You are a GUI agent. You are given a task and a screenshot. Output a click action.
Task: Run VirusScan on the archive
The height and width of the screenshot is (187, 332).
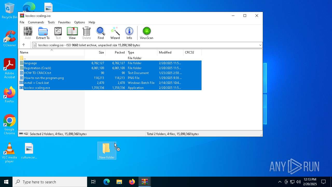pyautogui.click(x=147, y=33)
